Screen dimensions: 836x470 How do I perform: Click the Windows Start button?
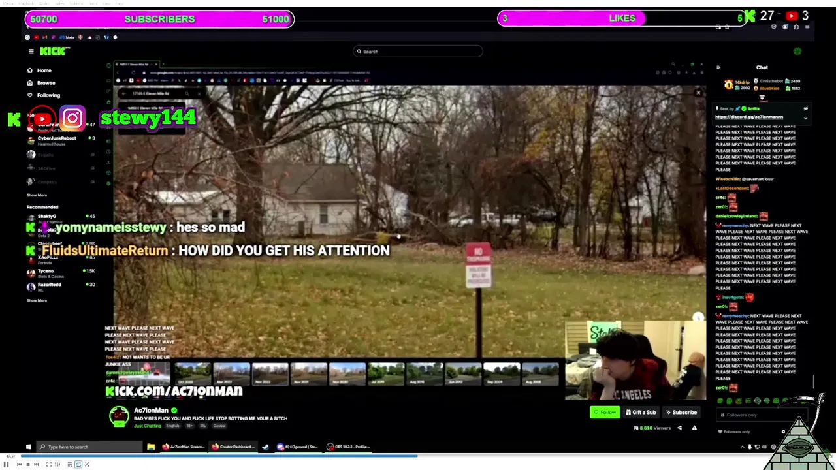coord(28,446)
